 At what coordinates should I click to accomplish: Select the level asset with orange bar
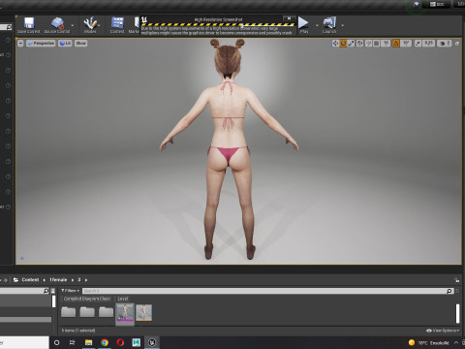[x=143, y=312]
